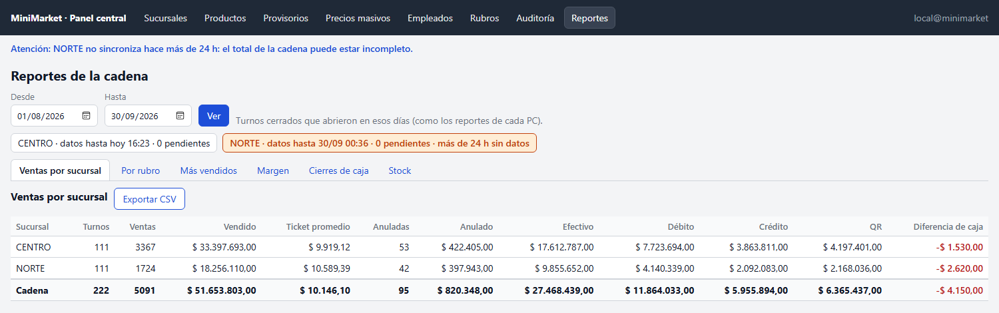
Task: Navigate to Empleados
Action: (430, 18)
